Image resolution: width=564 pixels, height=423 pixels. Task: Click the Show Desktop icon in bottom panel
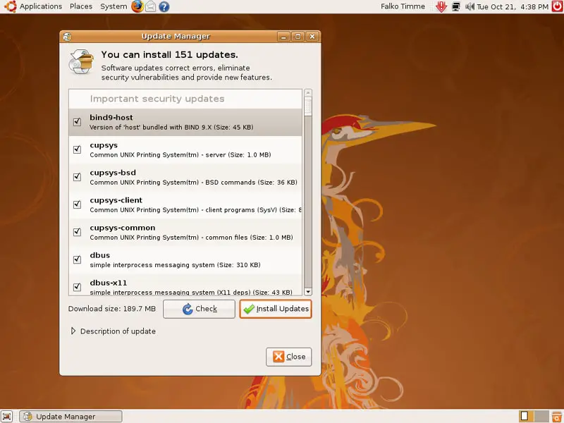click(x=7, y=416)
